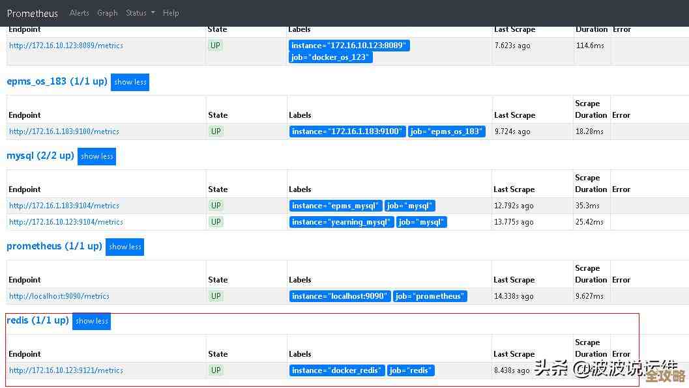Open the Alerts menu item
The height and width of the screenshot is (388, 689).
click(80, 13)
